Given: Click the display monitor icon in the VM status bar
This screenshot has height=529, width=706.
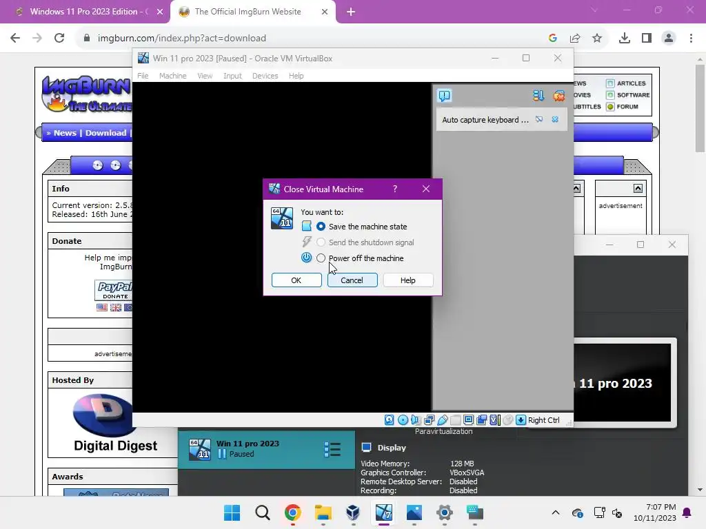Looking at the screenshot, I should pyautogui.click(x=468, y=419).
